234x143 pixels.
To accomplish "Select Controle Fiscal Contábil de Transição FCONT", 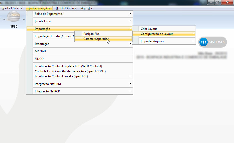I will [x=70, y=71].
